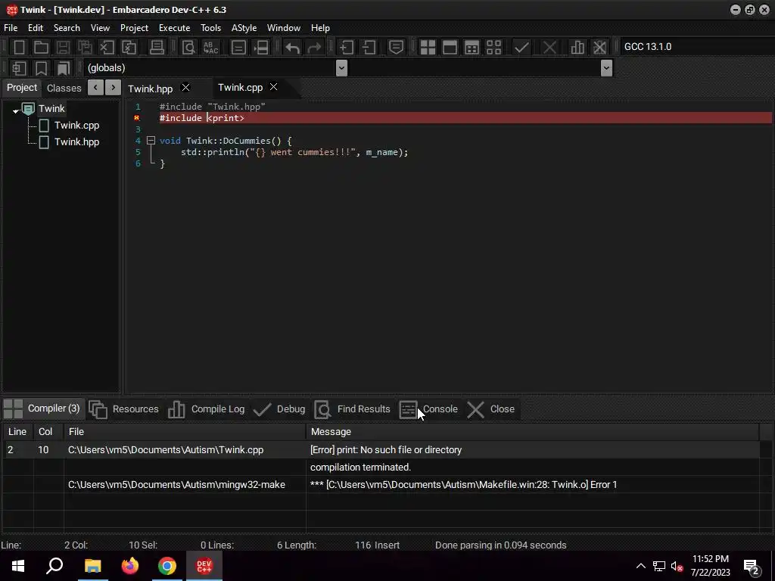Viewport: 775px width, 581px height.
Task: Click the Close file toolbar icon
Action: (107, 47)
